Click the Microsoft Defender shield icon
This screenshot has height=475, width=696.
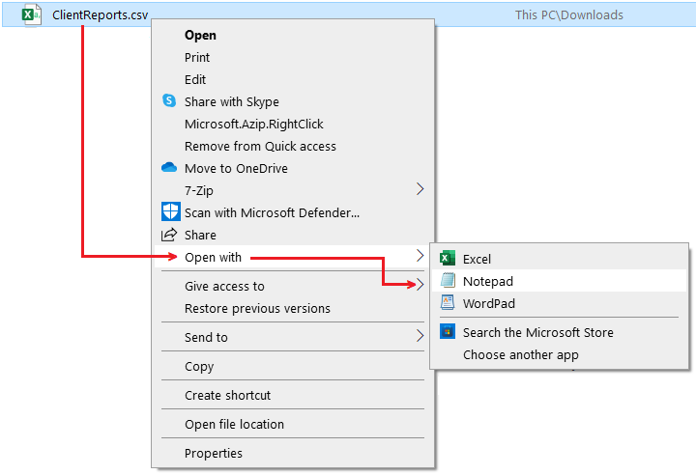point(170,211)
